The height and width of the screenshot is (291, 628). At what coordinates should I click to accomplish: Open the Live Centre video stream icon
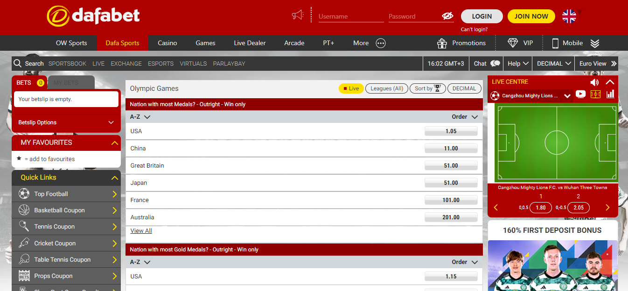pyautogui.click(x=580, y=95)
